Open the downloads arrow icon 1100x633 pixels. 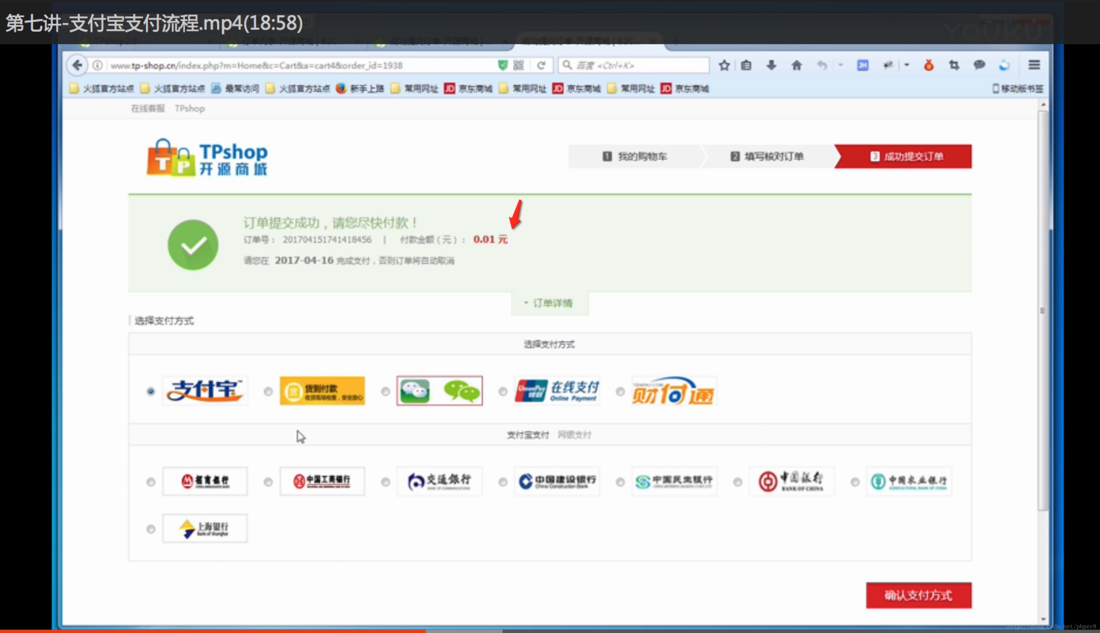(771, 65)
